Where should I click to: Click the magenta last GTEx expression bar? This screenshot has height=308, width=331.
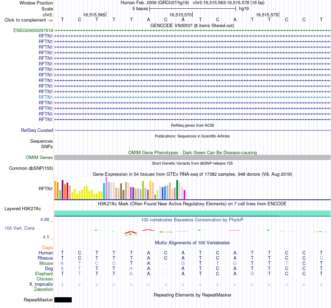point(185,195)
